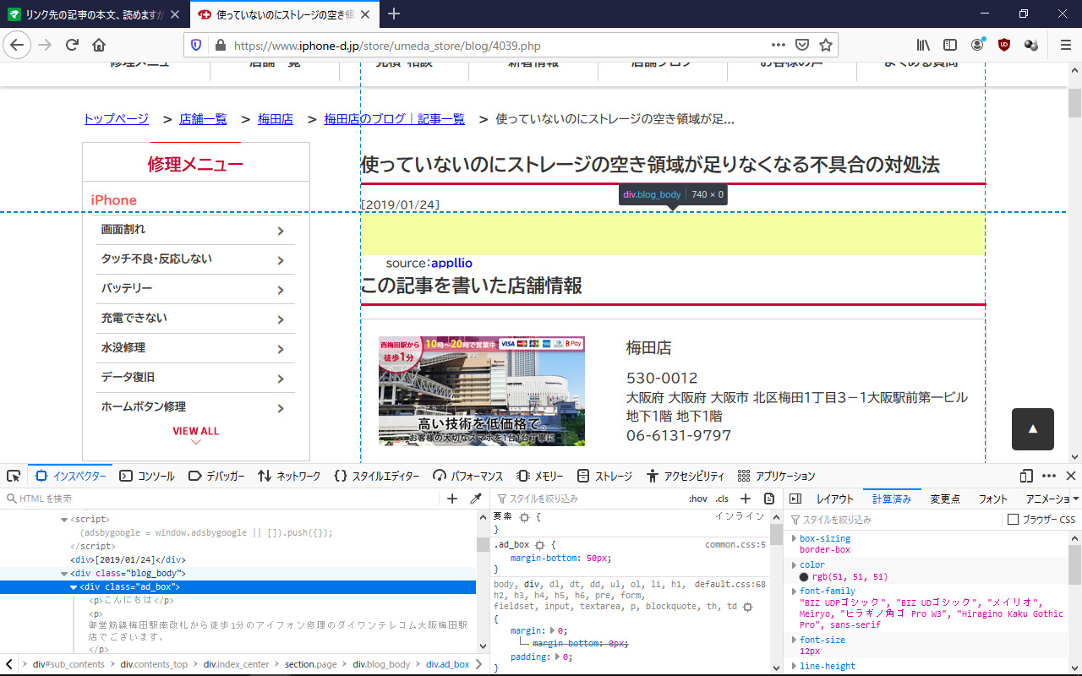Click the color swatch for rgb(51, 51, 51)
Screen dimensions: 1082x676
(x=804, y=577)
